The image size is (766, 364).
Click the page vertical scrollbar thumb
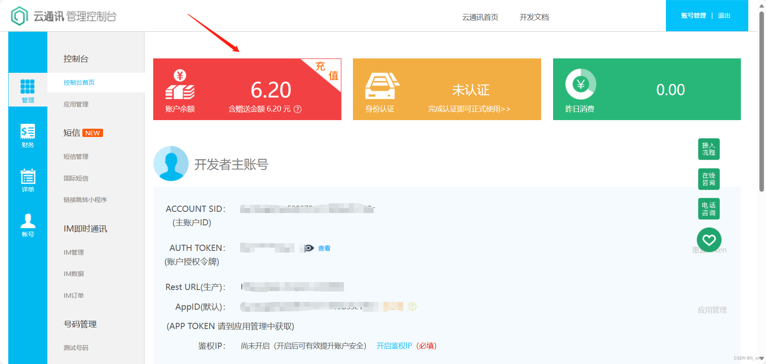tap(761, 101)
